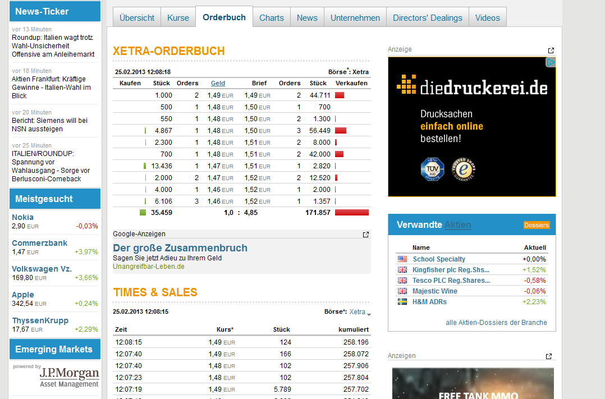
Task: Open H&M ADRs stock link
Action: [429, 302]
